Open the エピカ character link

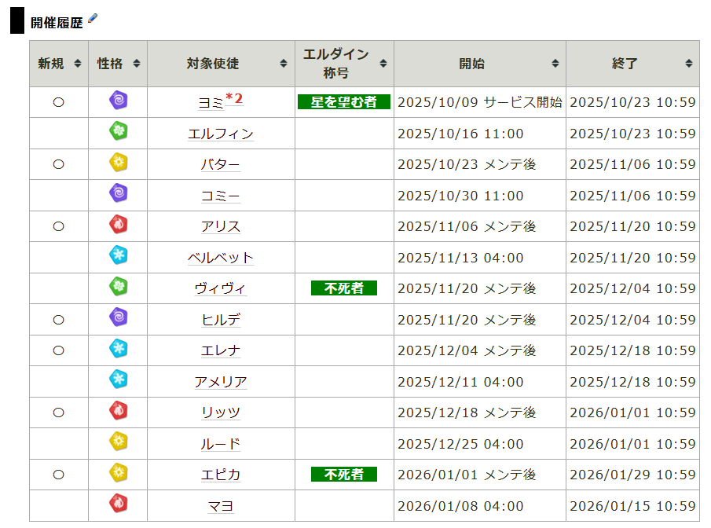(x=221, y=475)
